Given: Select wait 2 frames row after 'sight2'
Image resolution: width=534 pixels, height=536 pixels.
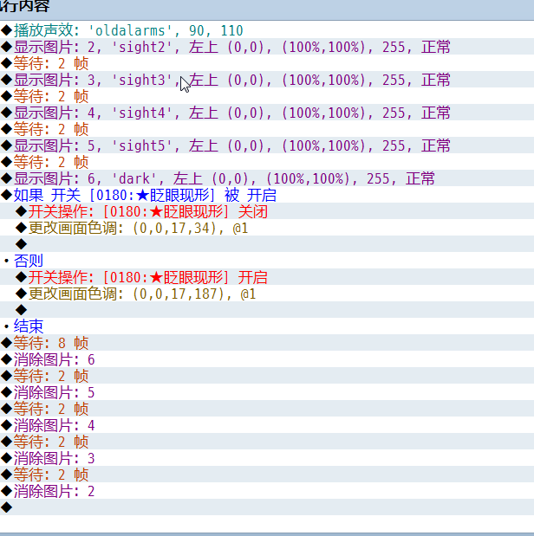Looking at the screenshot, I should 267,63.
